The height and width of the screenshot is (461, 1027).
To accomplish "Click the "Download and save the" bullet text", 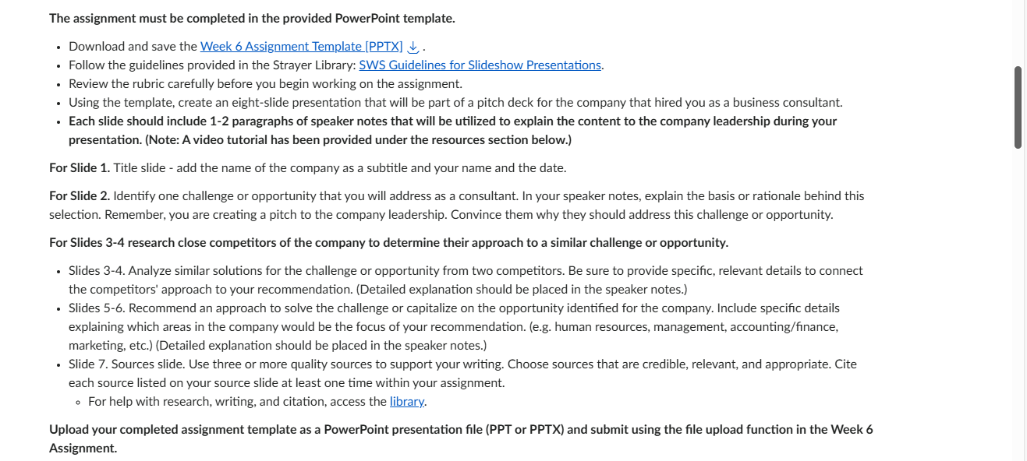I will pyautogui.click(x=133, y=47).
